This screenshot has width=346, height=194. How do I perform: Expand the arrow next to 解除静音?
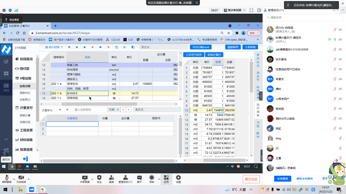pyautogui.click(x=14, y=179)
